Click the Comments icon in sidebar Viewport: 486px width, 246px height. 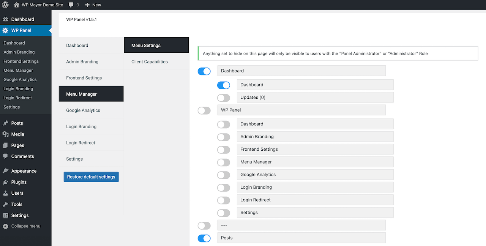(5, 156)
